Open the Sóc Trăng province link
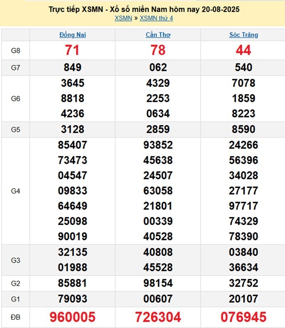This screenshot has width=285, height=328. tap(243, 35)
